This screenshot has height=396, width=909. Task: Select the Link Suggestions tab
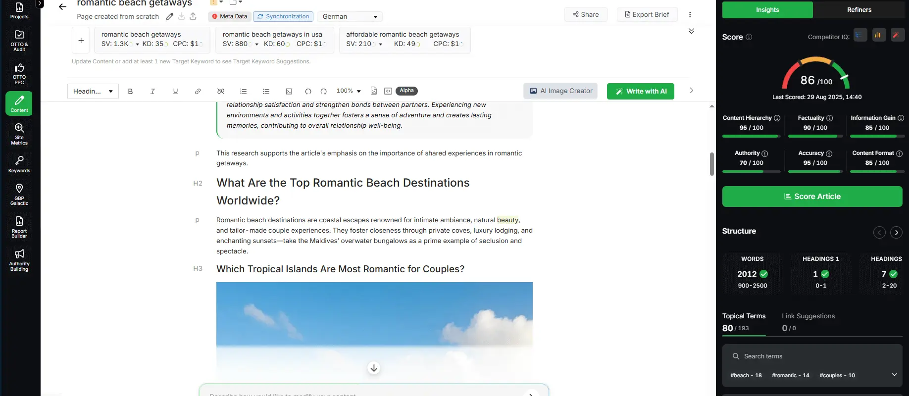coord(808,316)
